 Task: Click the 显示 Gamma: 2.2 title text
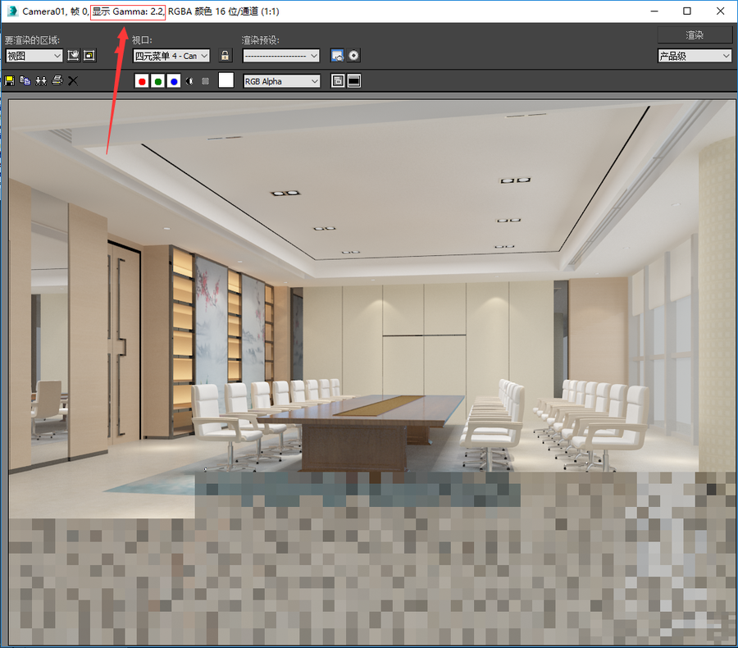click(x=128, y=11)
